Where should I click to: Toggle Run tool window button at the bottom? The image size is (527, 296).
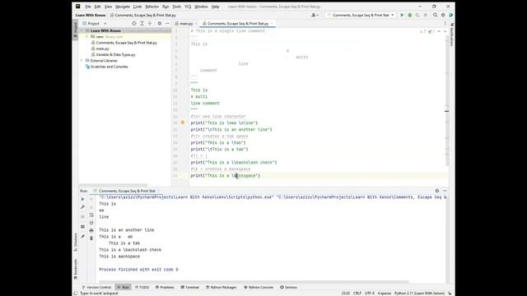pyautogui.click(x=123, y=287)
